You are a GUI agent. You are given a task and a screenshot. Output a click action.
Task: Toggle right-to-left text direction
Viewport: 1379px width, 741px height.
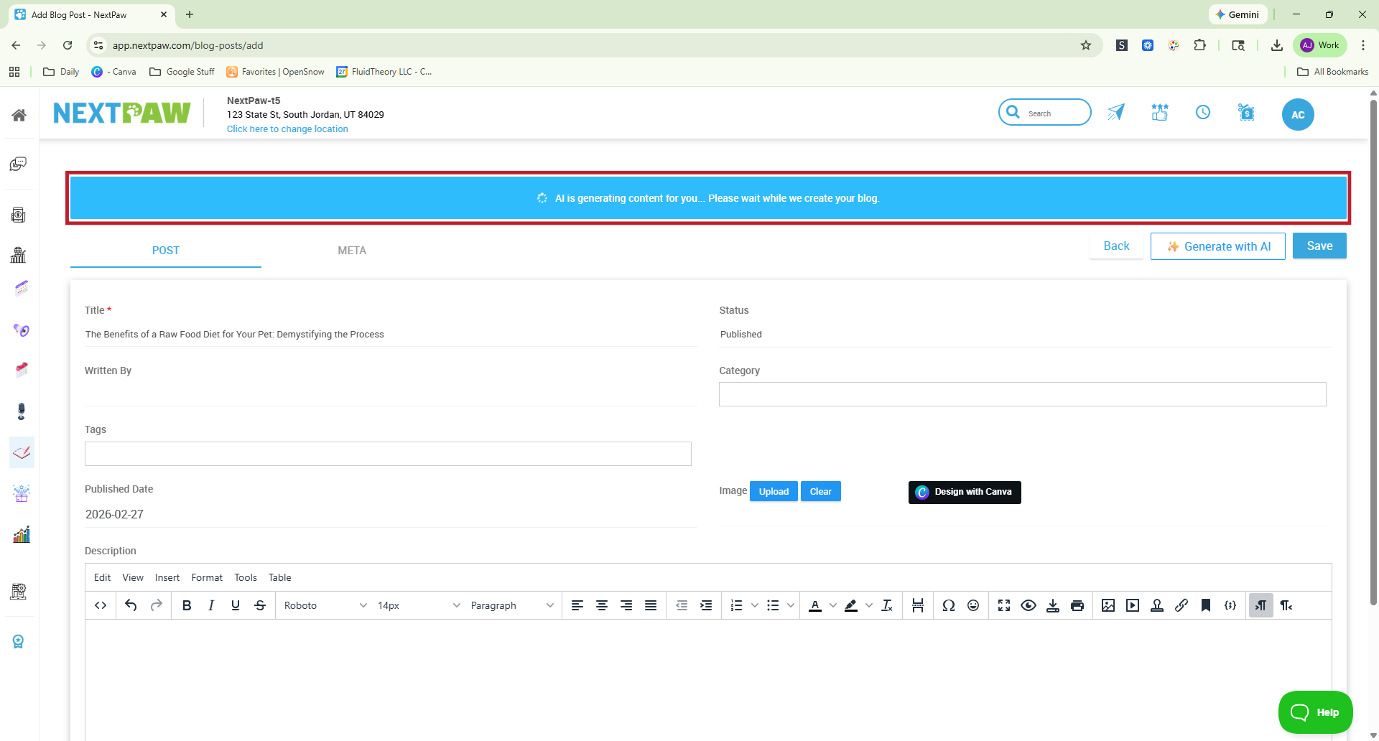point(1286,605)
